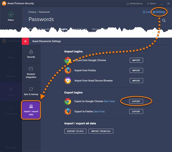This screenshot has width=172, height=152.
Task: Click IMPORT FROM FILE button
Action: [x=101, y=131]
